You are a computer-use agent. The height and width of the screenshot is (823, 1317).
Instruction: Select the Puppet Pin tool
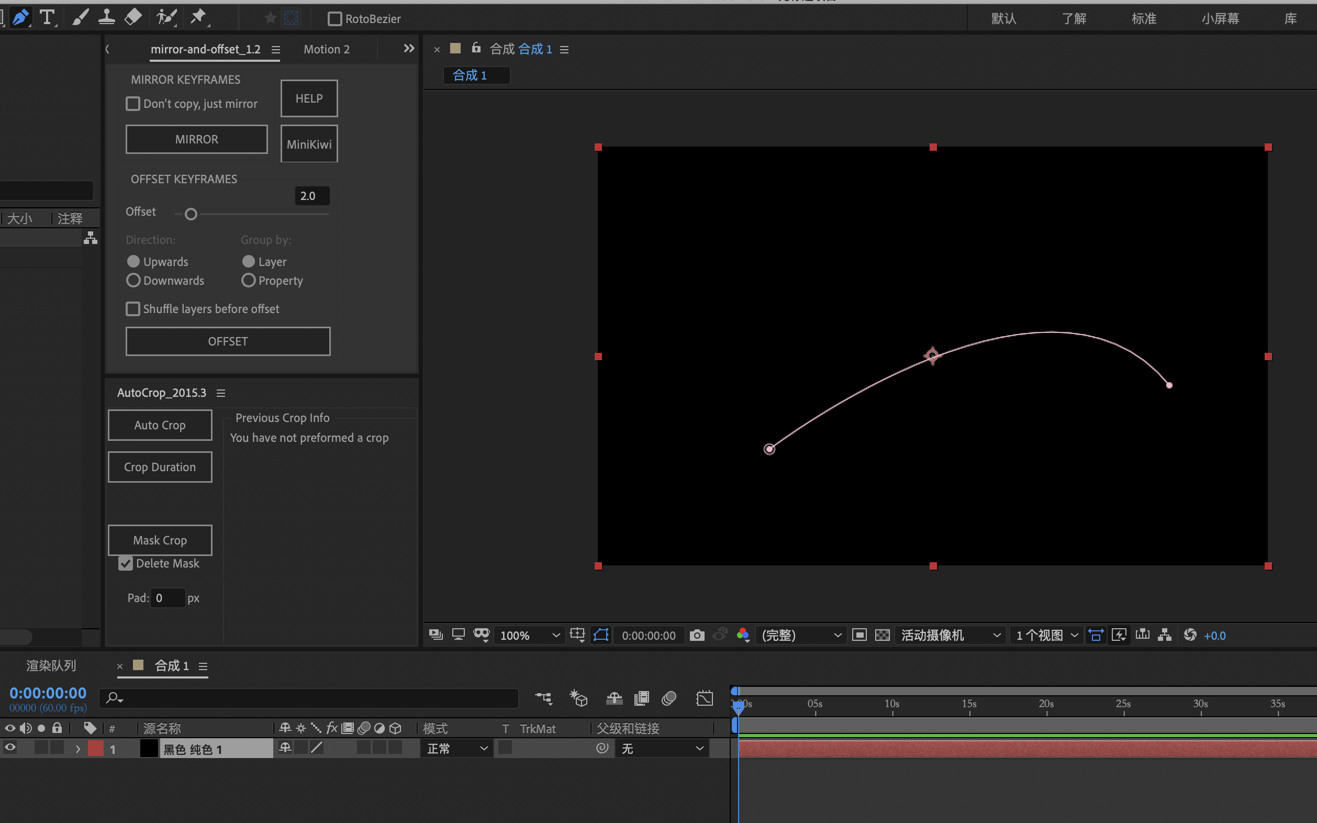tap(198, 18)
